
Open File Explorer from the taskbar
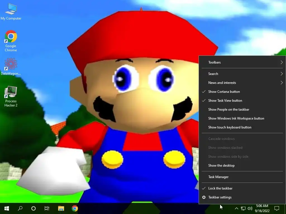coord(61,208)
